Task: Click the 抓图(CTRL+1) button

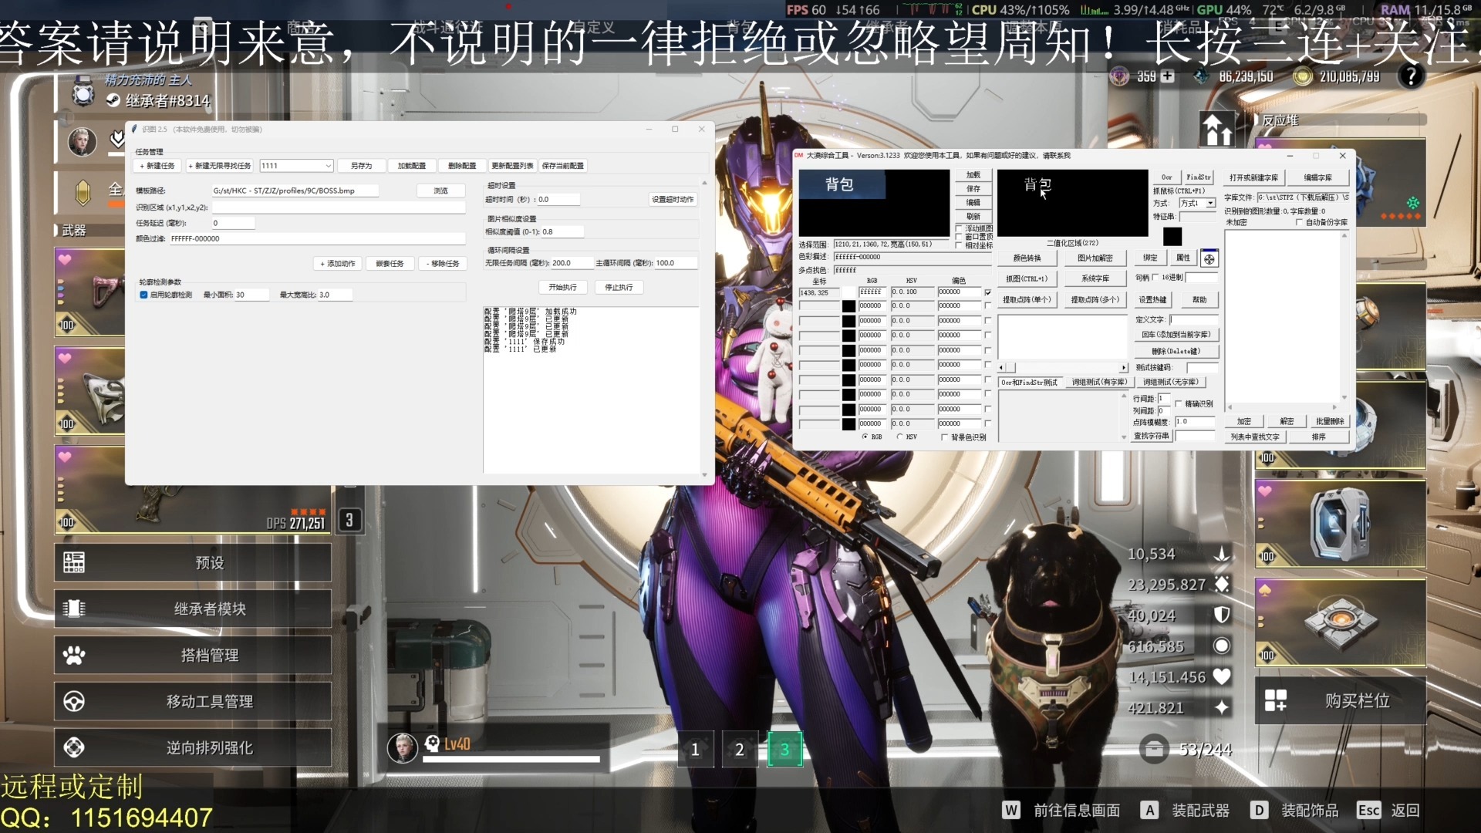Action: [x=1027, y=278]
